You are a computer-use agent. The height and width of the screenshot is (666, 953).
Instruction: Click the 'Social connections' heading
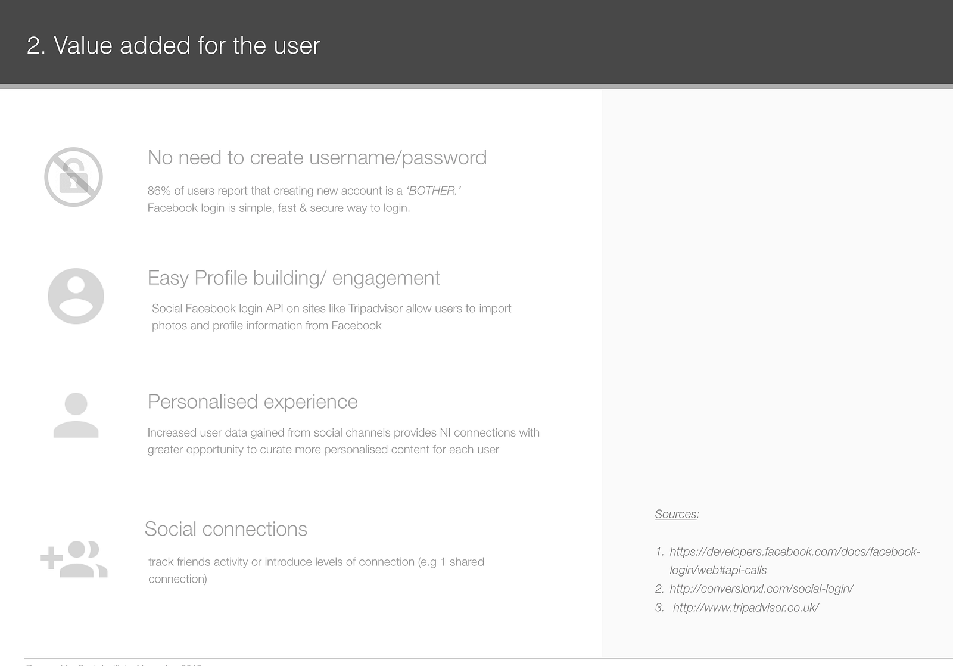point(226,529)
